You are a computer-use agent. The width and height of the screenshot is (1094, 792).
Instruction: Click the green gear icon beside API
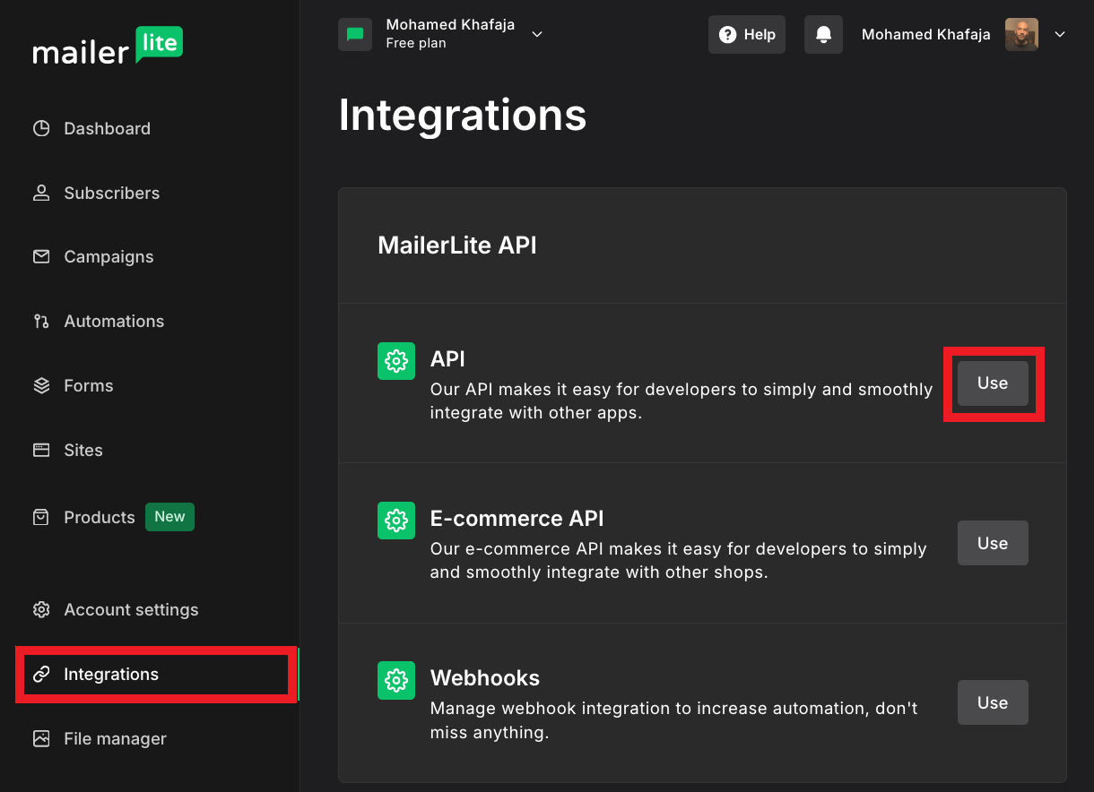(x=396, y=361)
